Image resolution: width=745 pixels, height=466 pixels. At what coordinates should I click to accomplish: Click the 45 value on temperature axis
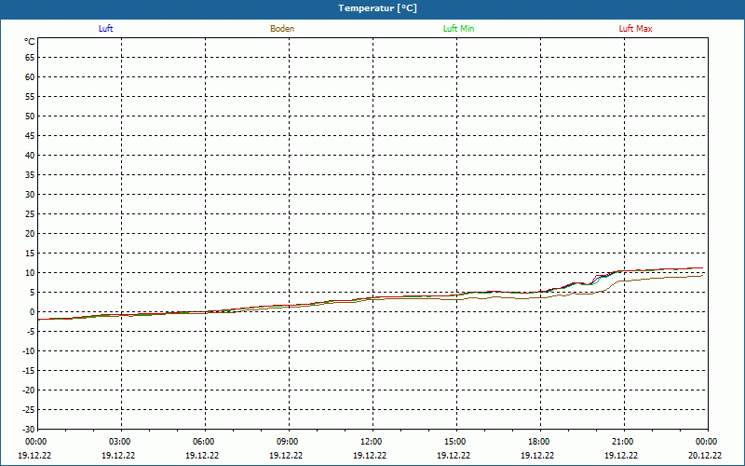click(x=30, y=135)
